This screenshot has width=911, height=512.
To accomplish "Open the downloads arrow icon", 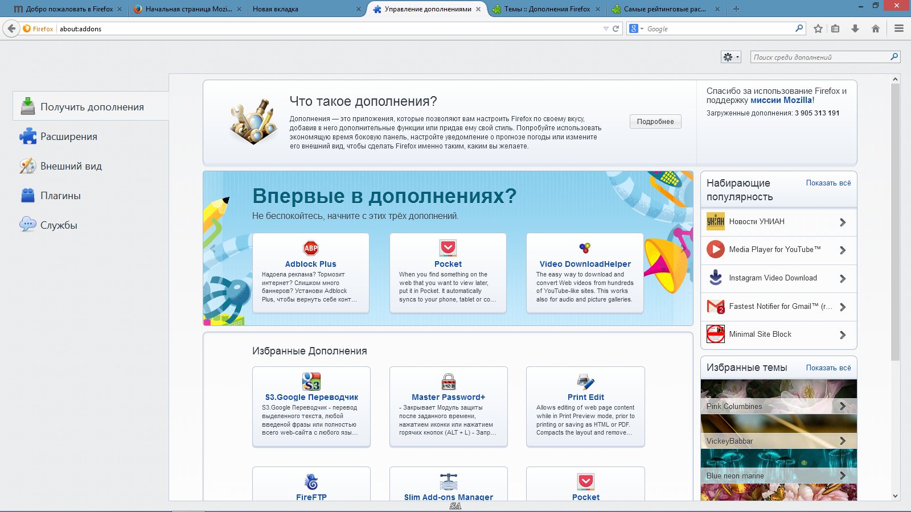I will (855, 28).
